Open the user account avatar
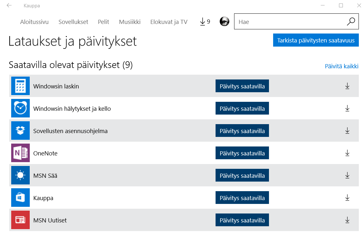 224,21
